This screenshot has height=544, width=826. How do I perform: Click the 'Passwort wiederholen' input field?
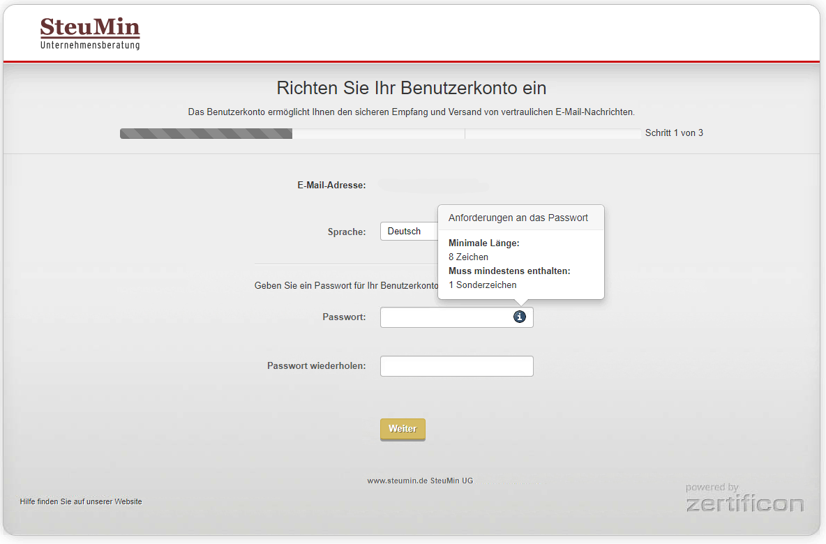[x=456, y=365]
